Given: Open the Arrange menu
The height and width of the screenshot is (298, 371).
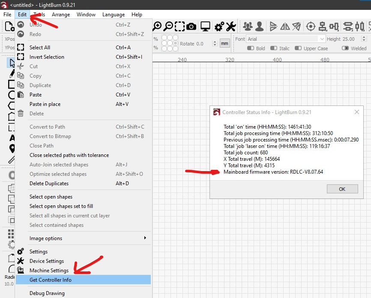Looking at the screenshot, I should [61, 15].
